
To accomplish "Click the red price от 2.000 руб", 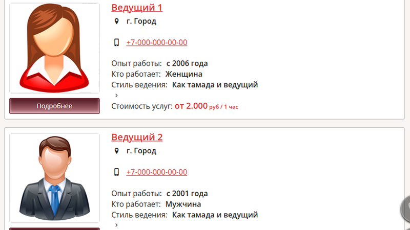I will (x=207, y=106).
